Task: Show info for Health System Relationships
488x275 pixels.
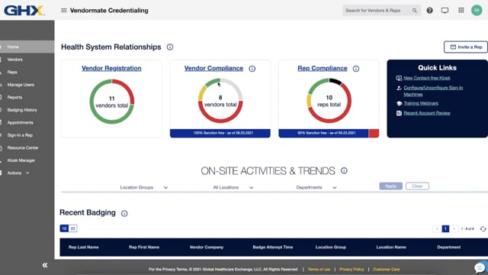Action: (170, 47)
